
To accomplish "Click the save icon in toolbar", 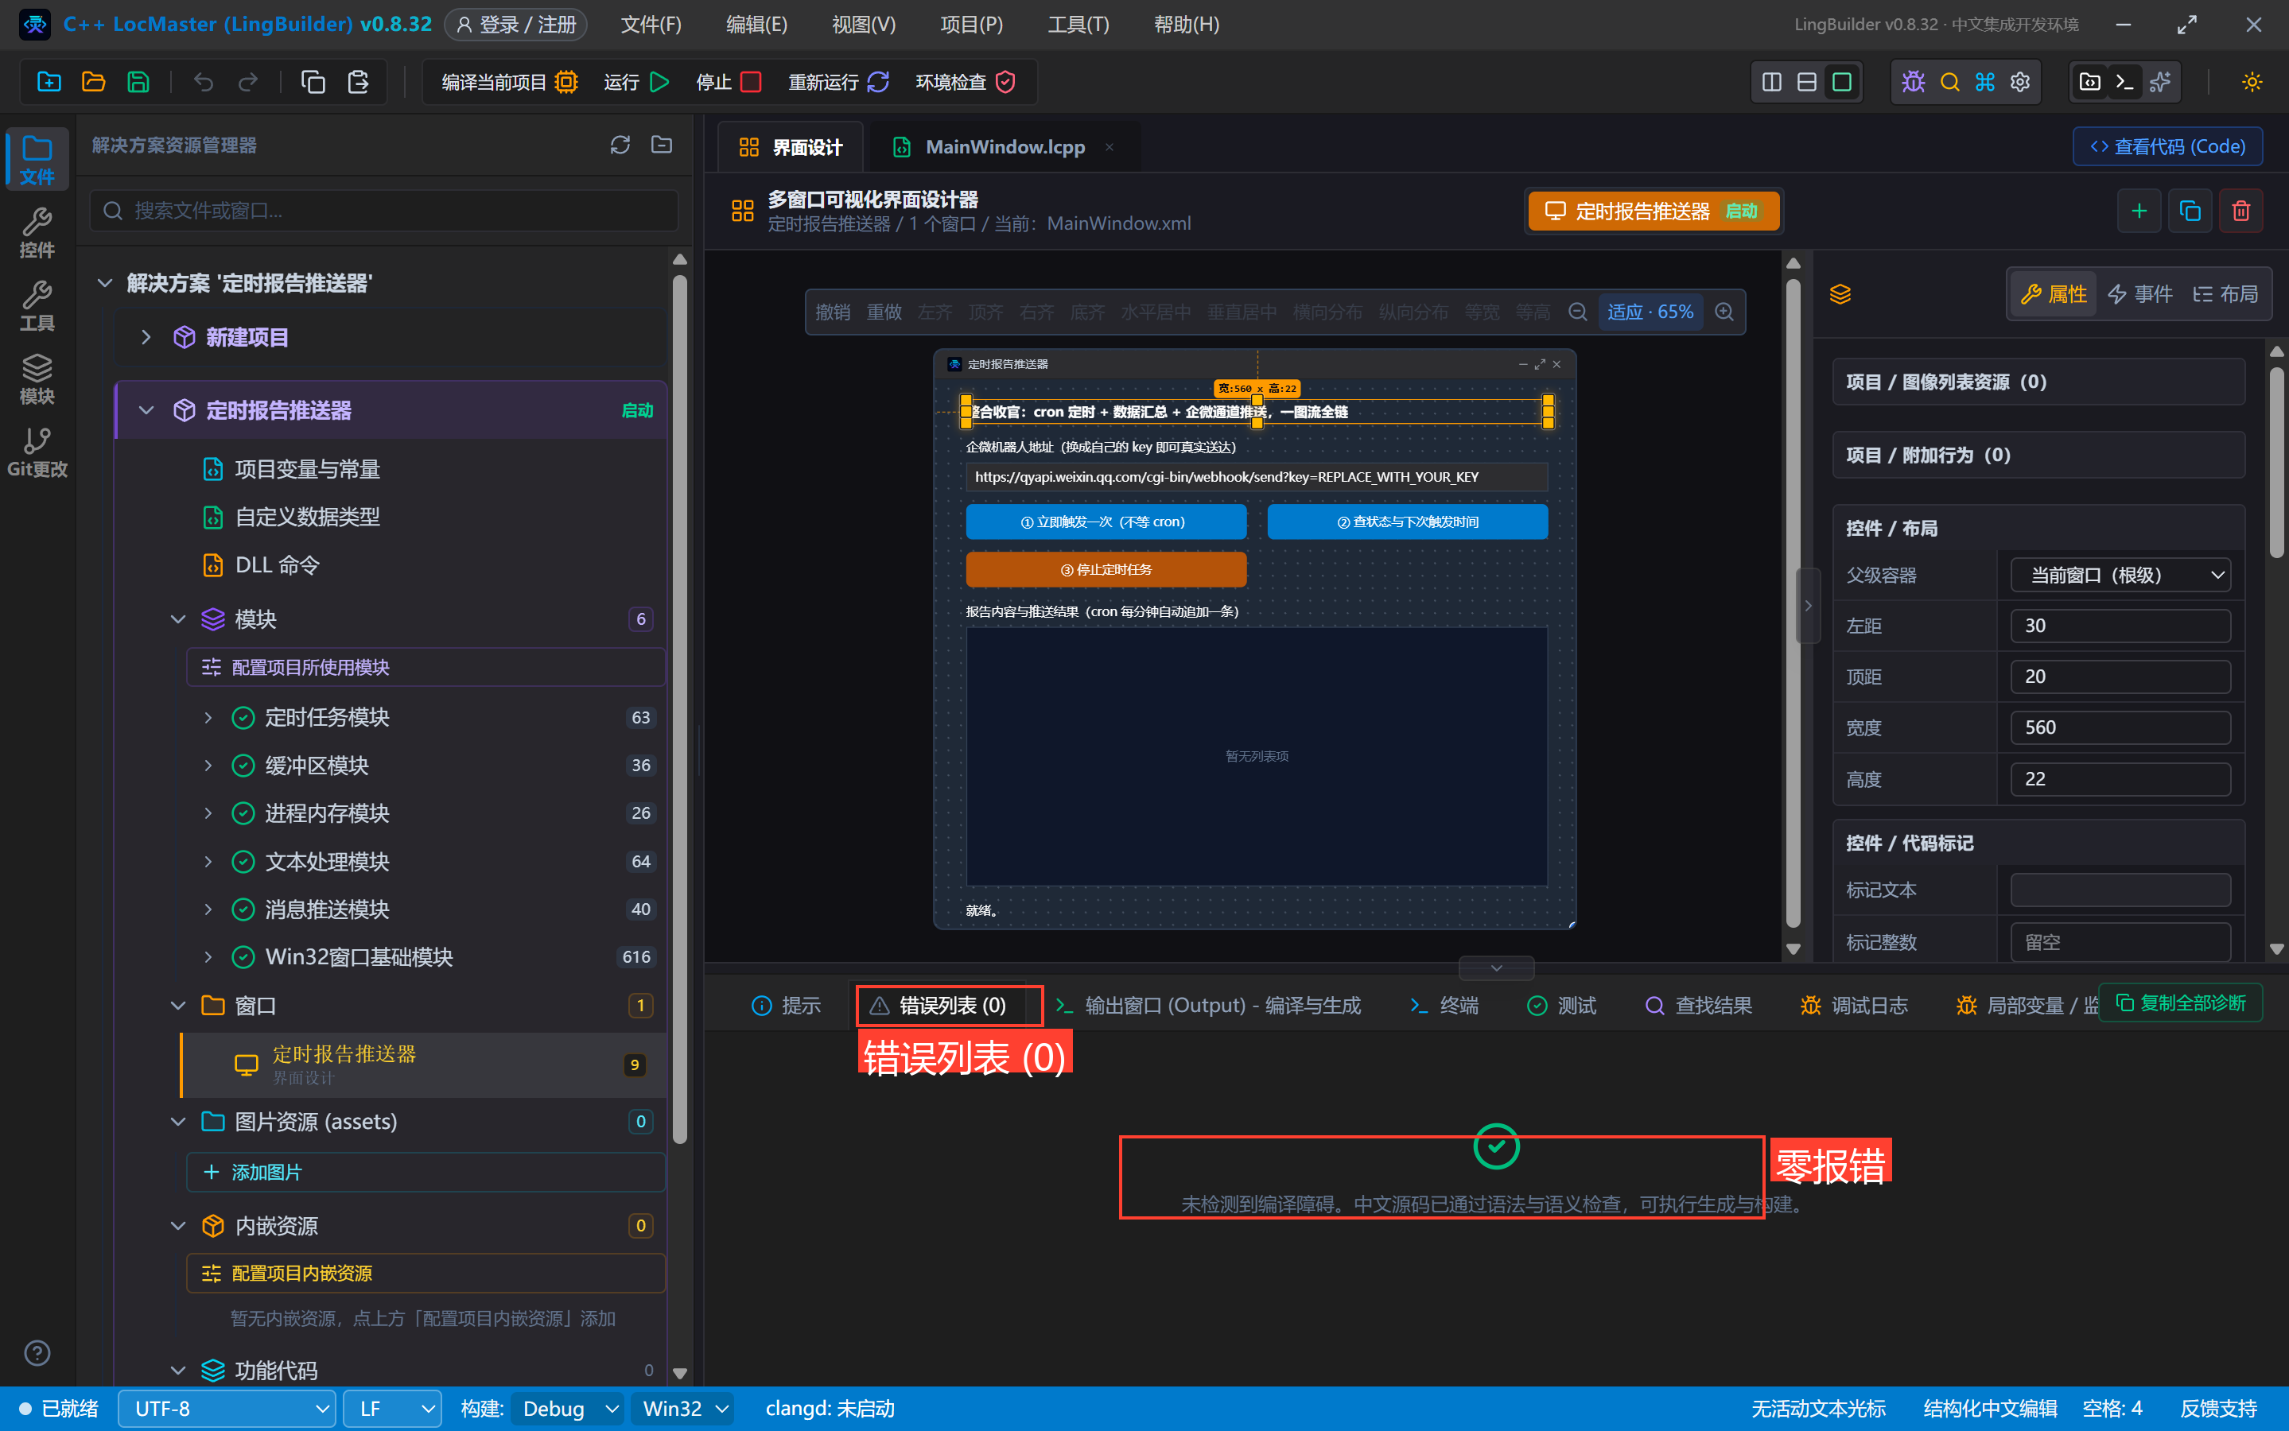I will click(x=138, y=83).
